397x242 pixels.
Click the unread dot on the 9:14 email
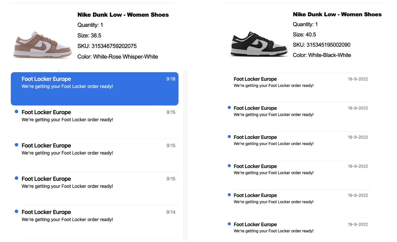pyautogui.click(x=17, y=212)
